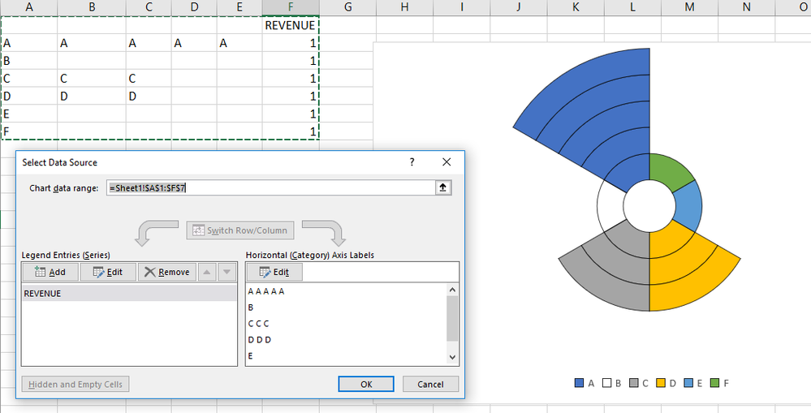
Task: Click the Cancel button
Action: 430,384
